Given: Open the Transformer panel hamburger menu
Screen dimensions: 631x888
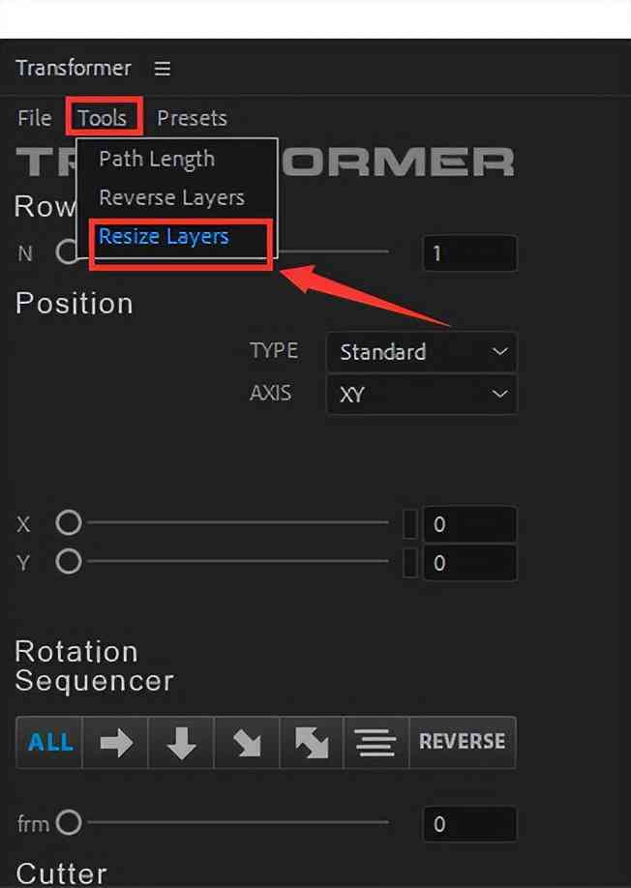Looking at the screenshot, I should click(x=163, y=69).
